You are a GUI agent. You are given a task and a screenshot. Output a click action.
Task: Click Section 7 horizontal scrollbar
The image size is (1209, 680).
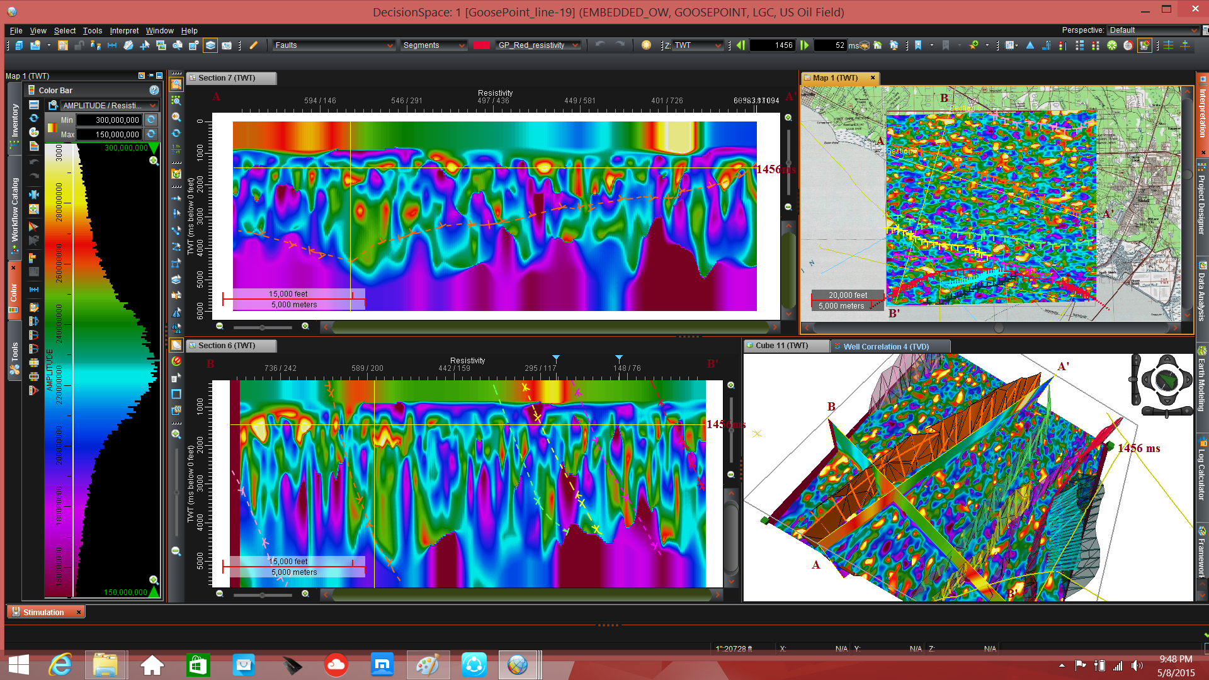point(551,327)
